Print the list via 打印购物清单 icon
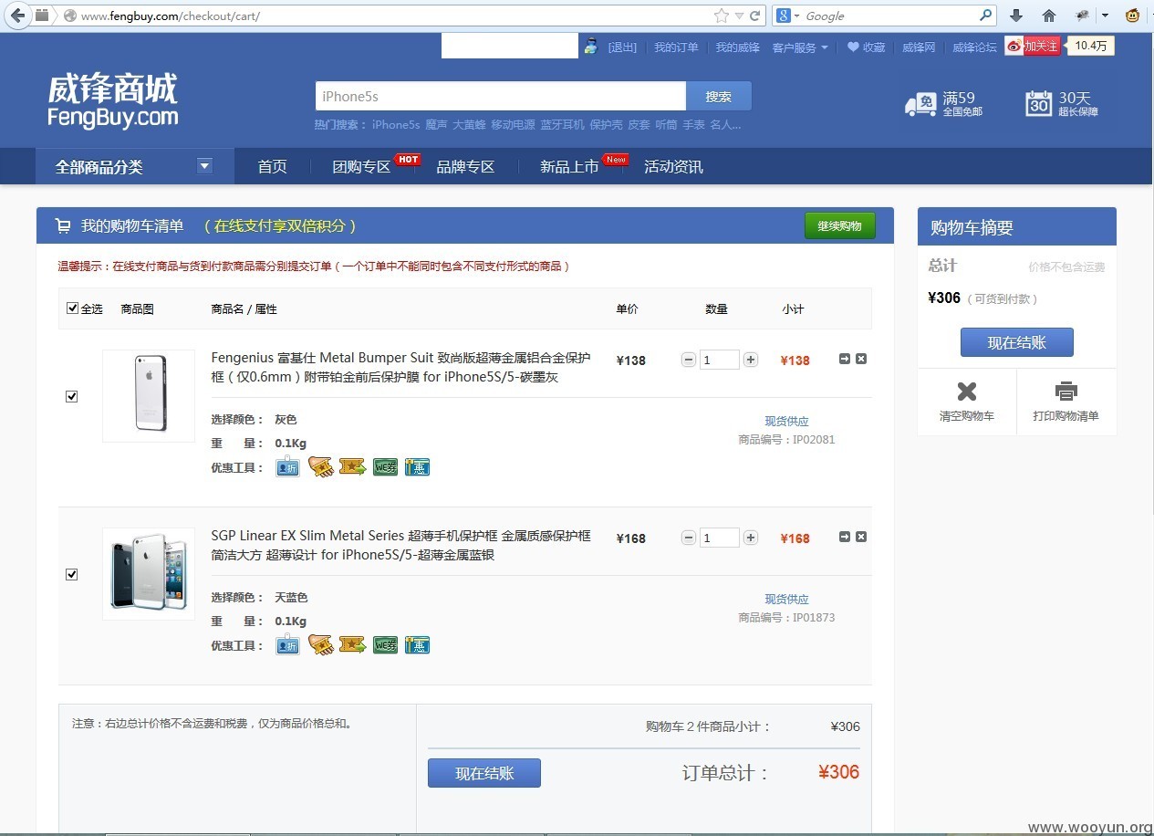The height and width of the screenshot is (836, 1154). (x=1066, y=392)
